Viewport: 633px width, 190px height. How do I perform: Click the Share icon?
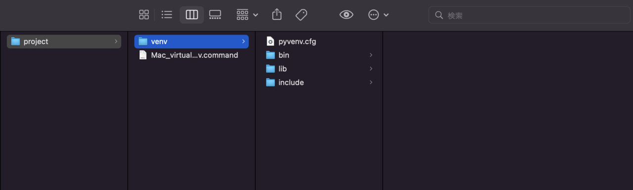(x=277, y=14)
